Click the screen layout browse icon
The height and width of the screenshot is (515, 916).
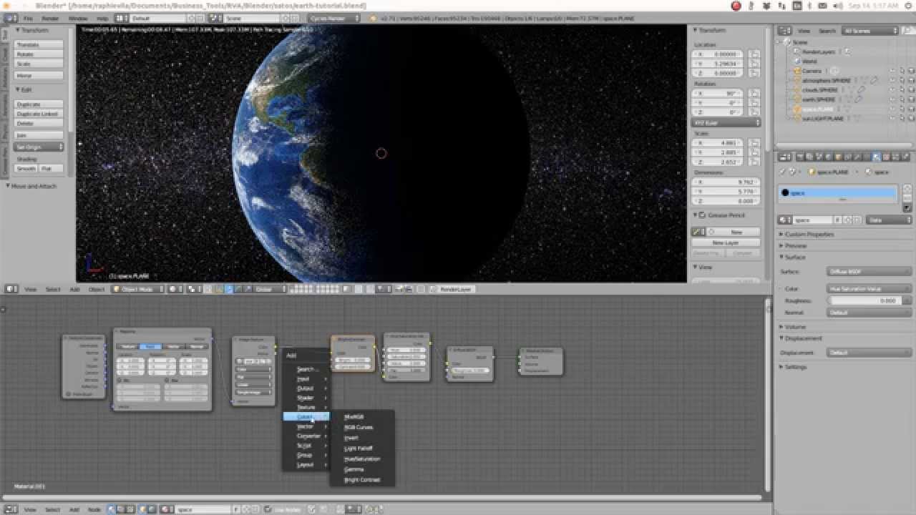pos(122,18)
